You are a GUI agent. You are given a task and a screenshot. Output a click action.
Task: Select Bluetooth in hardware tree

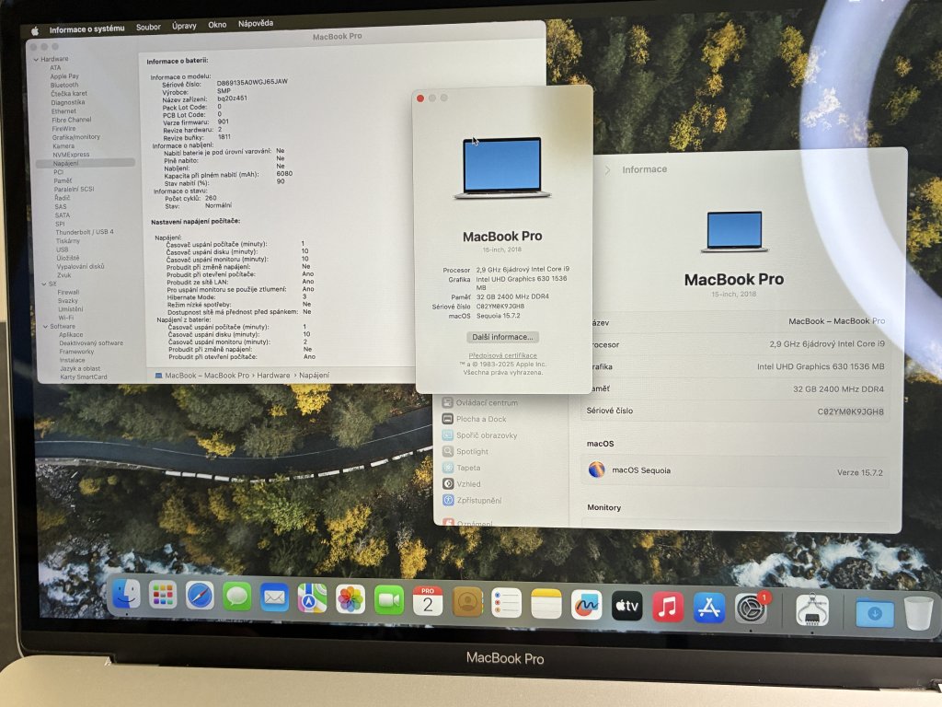(64, 86)
